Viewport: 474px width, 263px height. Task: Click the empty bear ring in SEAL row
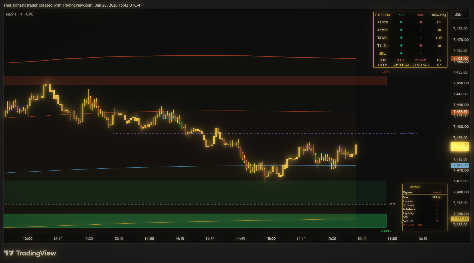[421, 53]
